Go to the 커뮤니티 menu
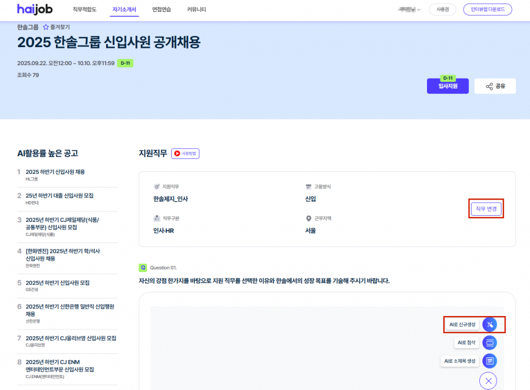Screen dimensions: 530x390 pyautogui.click(x=196, y=10)
